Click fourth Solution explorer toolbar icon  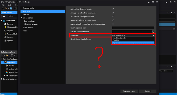(x=15, y=55)
